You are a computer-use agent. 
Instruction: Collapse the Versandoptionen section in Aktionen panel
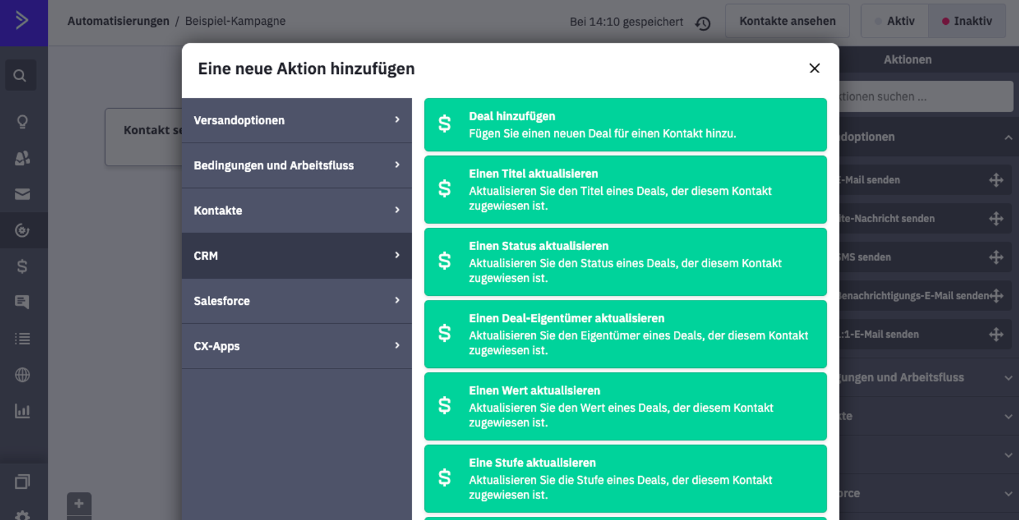point(1008,137)
